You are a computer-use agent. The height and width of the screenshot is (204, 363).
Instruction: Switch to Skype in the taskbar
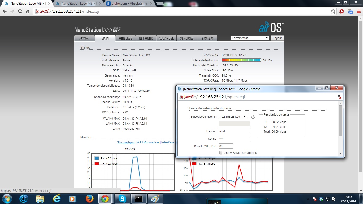coord(123,199)
